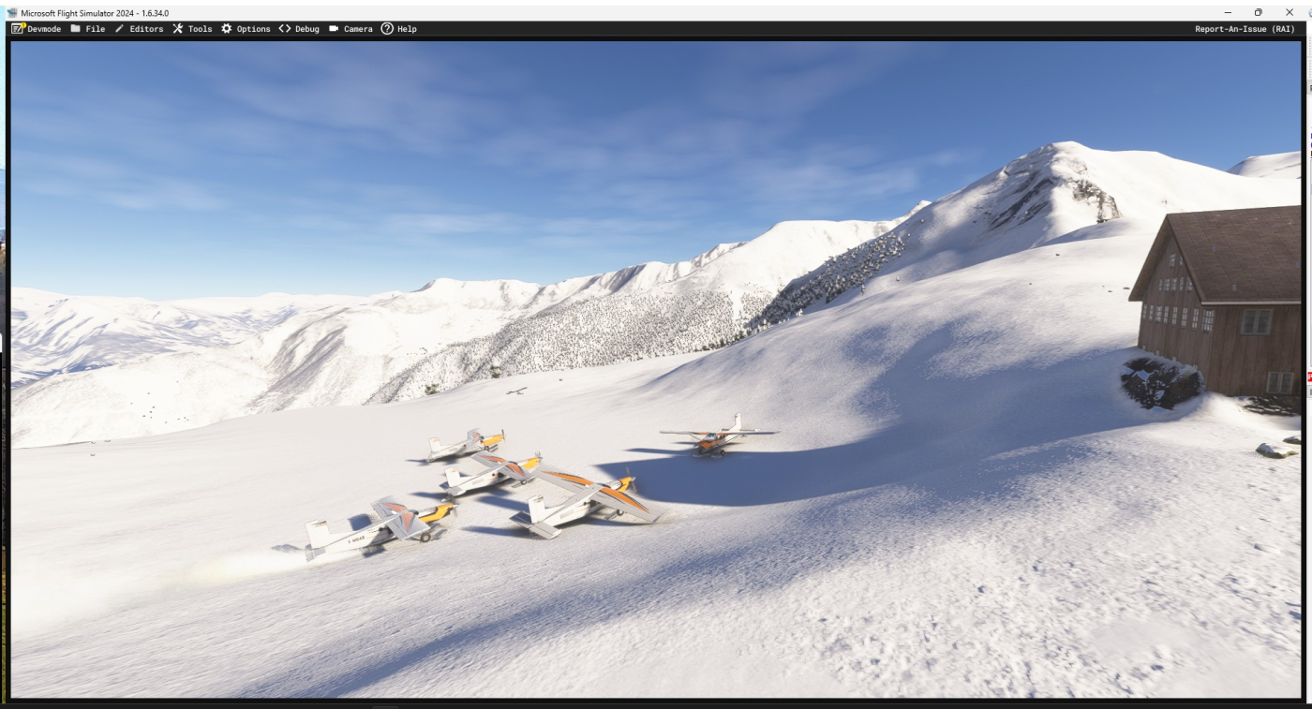Click the tiny distant aircraft on the slope
Image resolution: width=1312 pixels, height=709 pixels.
coord(515,391)
